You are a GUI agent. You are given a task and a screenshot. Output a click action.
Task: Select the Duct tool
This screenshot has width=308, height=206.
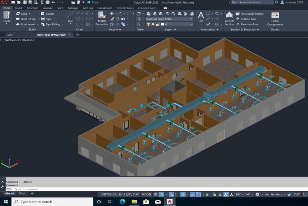click(x=22, y=13)
